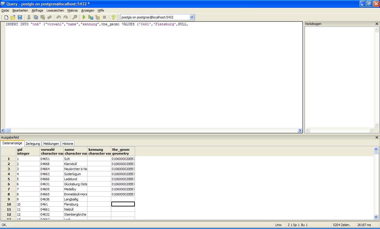
Task: Run the query with the green play icon
Action: coord(84,17)
